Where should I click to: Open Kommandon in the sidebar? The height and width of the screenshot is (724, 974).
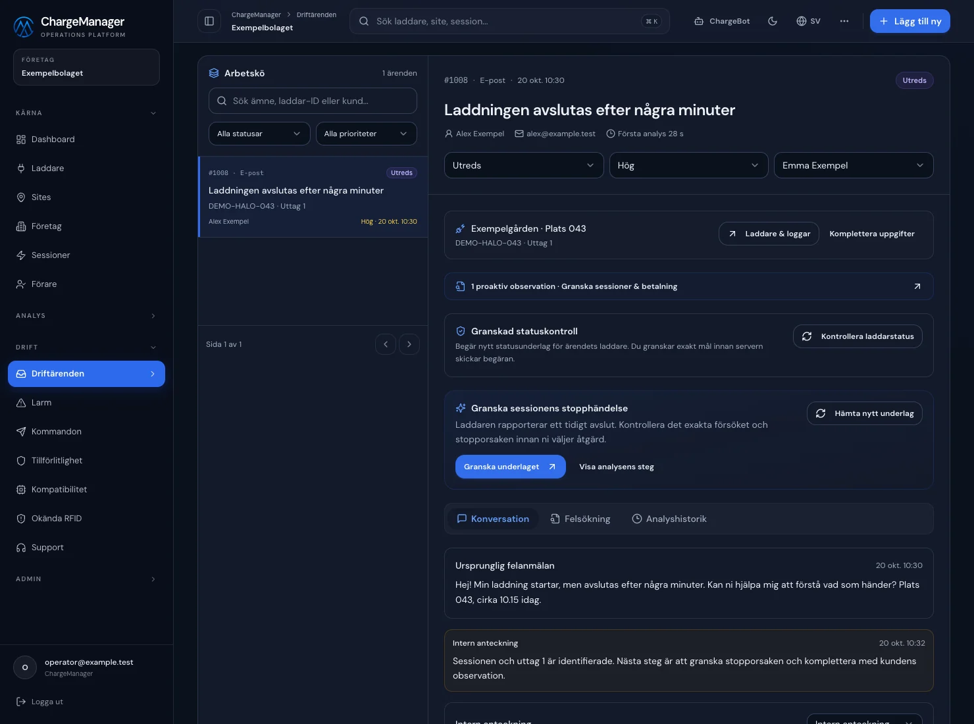(x=86, y=432)
